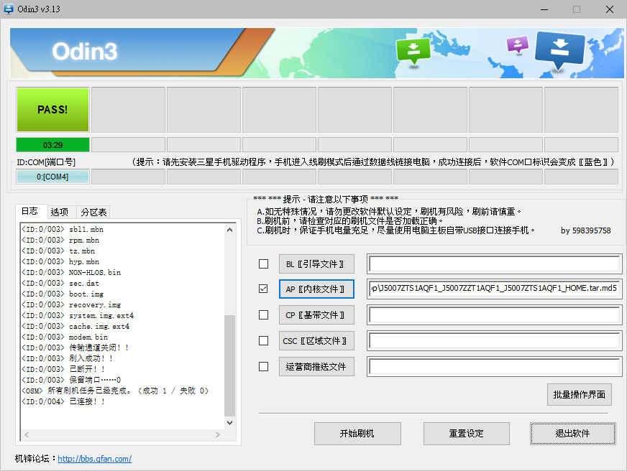The image size is (627, 471).
Task: Open the 分区表 tab
Action: 93,213
